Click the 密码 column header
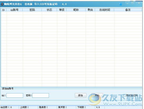 coord(32,10)
